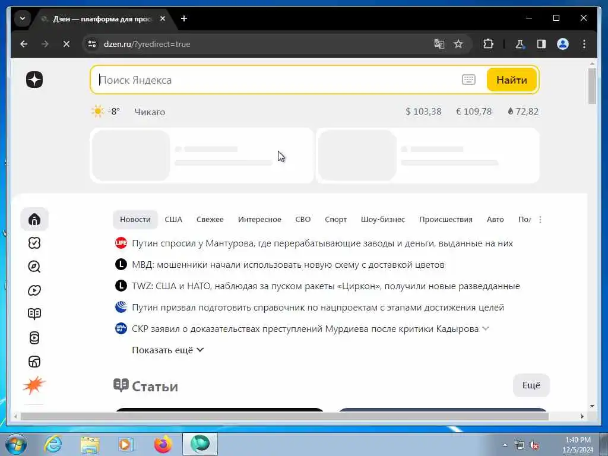Select the Происшествия tab
The width and height of the screenshot is (608, 456).
point(445,220)
